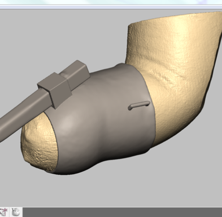Click the pink axis icon at bottom-left
Screen dimensions: 222x217
pos(4,212)
